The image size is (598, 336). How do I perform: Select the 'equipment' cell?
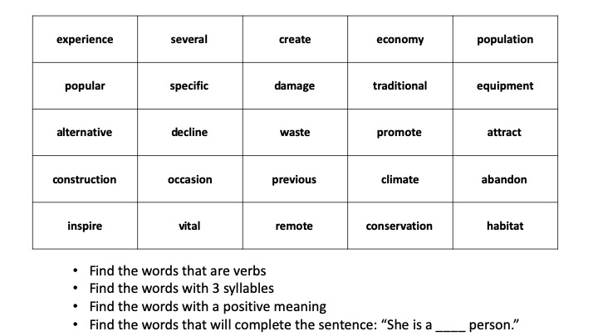click(505, 86)
